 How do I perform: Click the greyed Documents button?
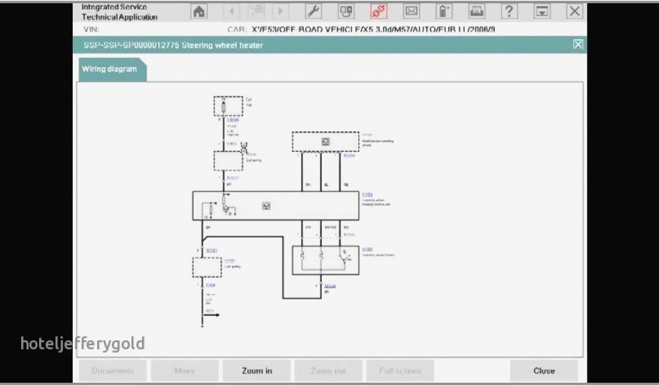tap(113, 371)
